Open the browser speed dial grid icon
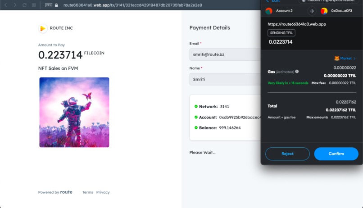The width and height of the screenshot is (363, 208). point(34,5)
